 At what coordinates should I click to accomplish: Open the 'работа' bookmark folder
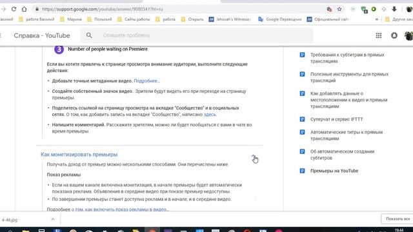165,19
